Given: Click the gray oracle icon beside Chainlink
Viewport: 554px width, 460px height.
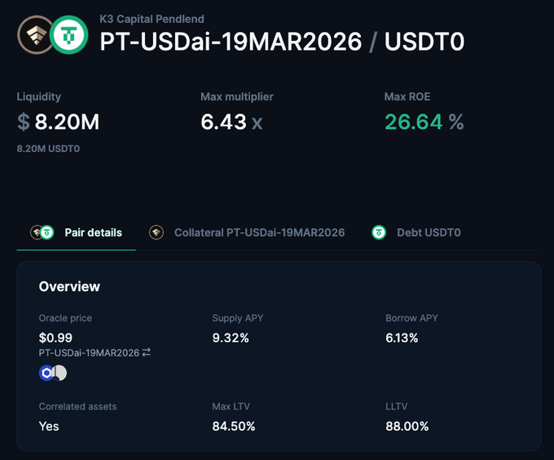Looking at the screenshot, I should [59, 373].
